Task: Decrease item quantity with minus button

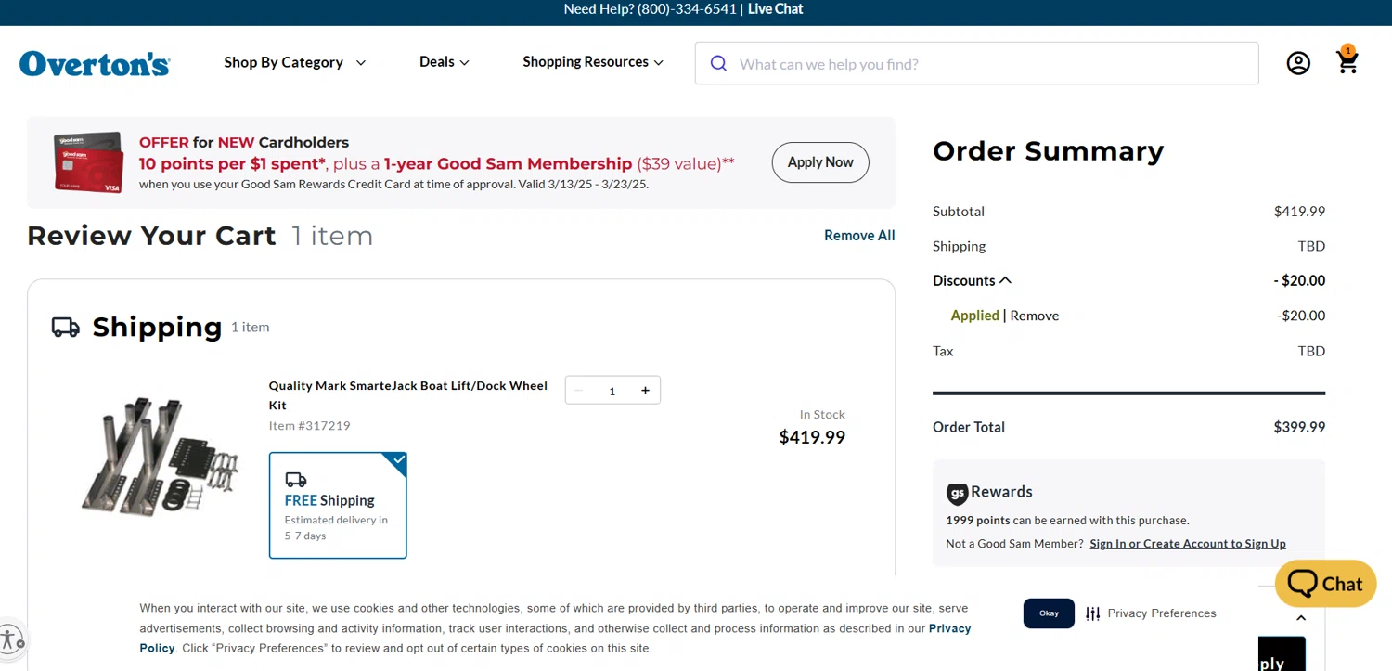Action: [579, 391]
